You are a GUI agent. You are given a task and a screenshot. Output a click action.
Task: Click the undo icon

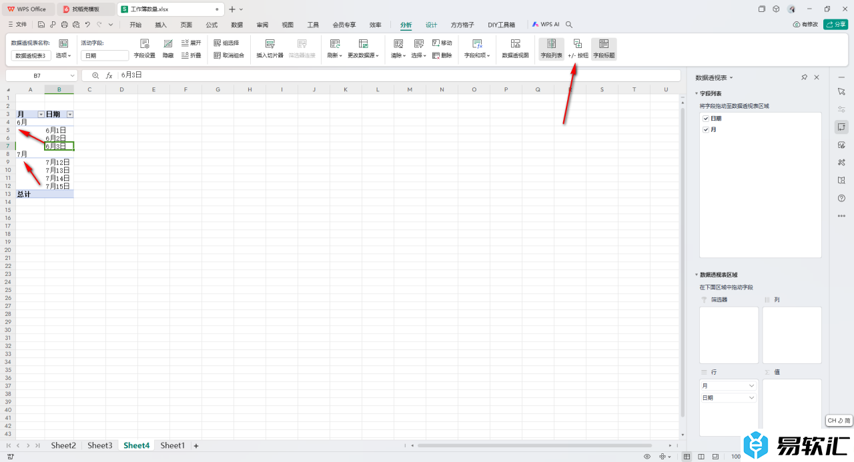(87, 25)
